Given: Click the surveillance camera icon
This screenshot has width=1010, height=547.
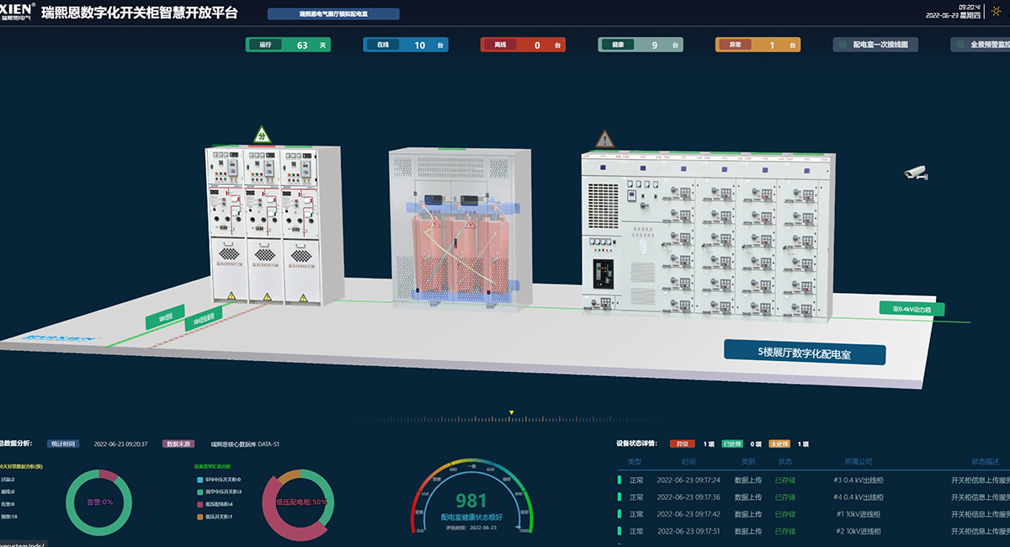Looking at the screenshot, I should pos(915,173).
